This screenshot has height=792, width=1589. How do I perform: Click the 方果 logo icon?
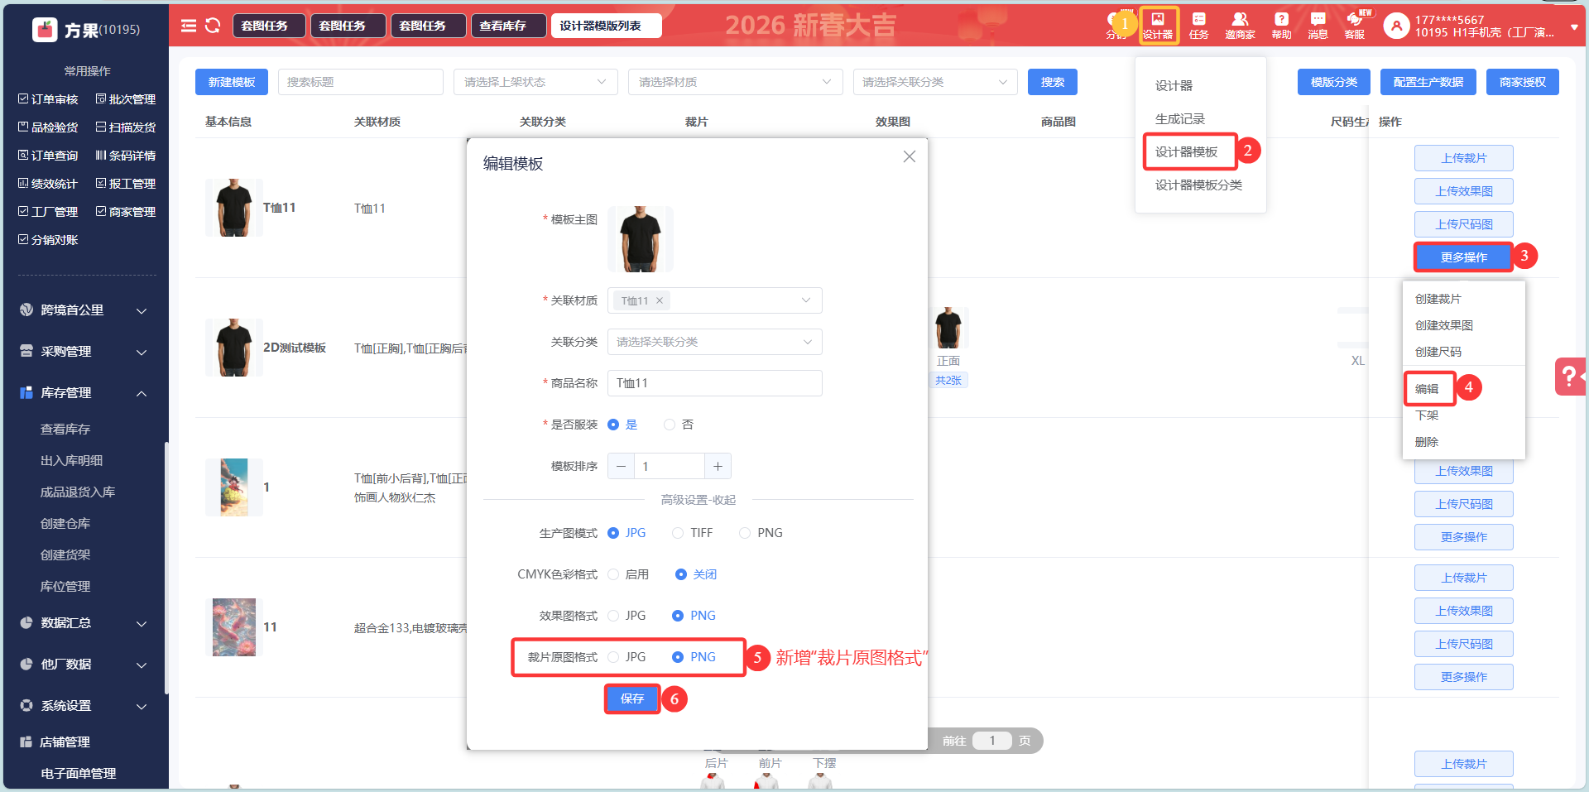tap(45, 30)
